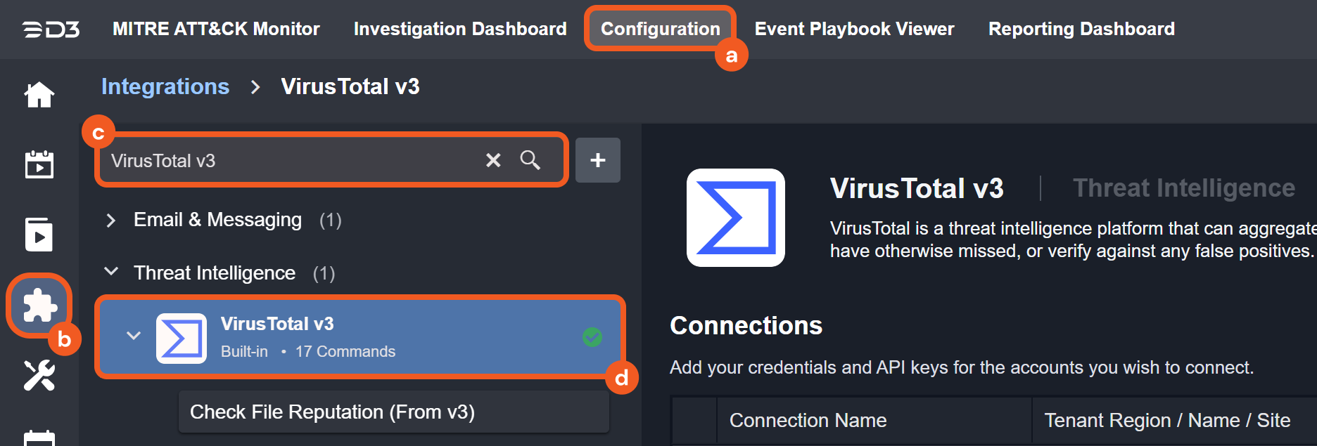The image size is (1317, 446).
Task: Add a new integration with the plus button
Action: pyautogui.click(x=597, y=161)
